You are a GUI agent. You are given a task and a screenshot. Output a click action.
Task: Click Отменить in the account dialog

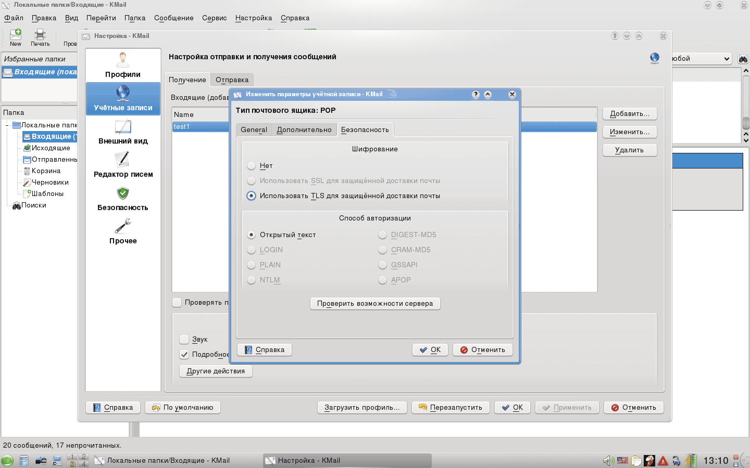(x=483, y=349)
